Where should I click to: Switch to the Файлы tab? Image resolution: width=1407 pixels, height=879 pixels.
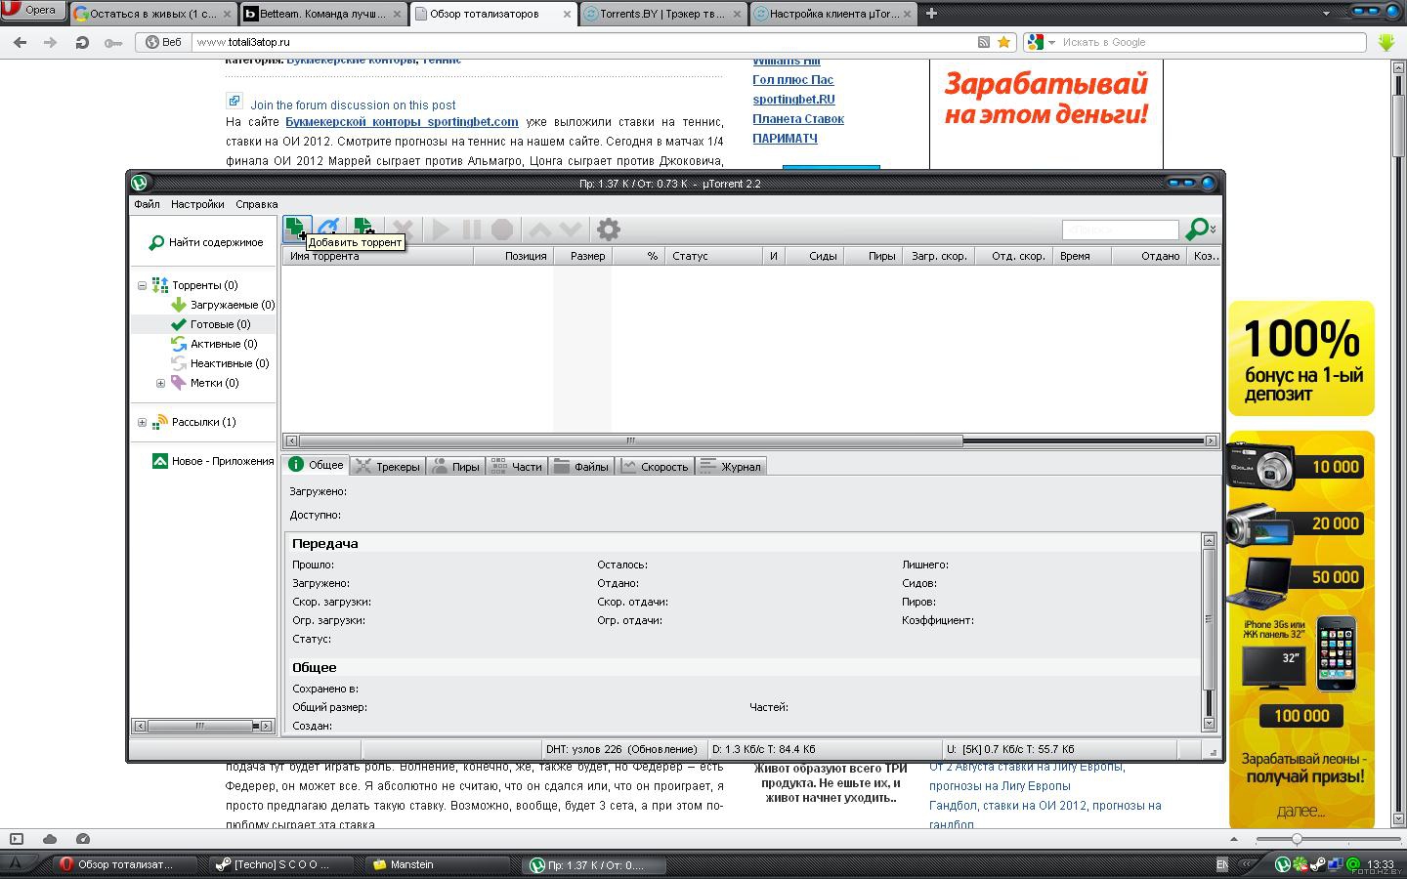[581, 467]
